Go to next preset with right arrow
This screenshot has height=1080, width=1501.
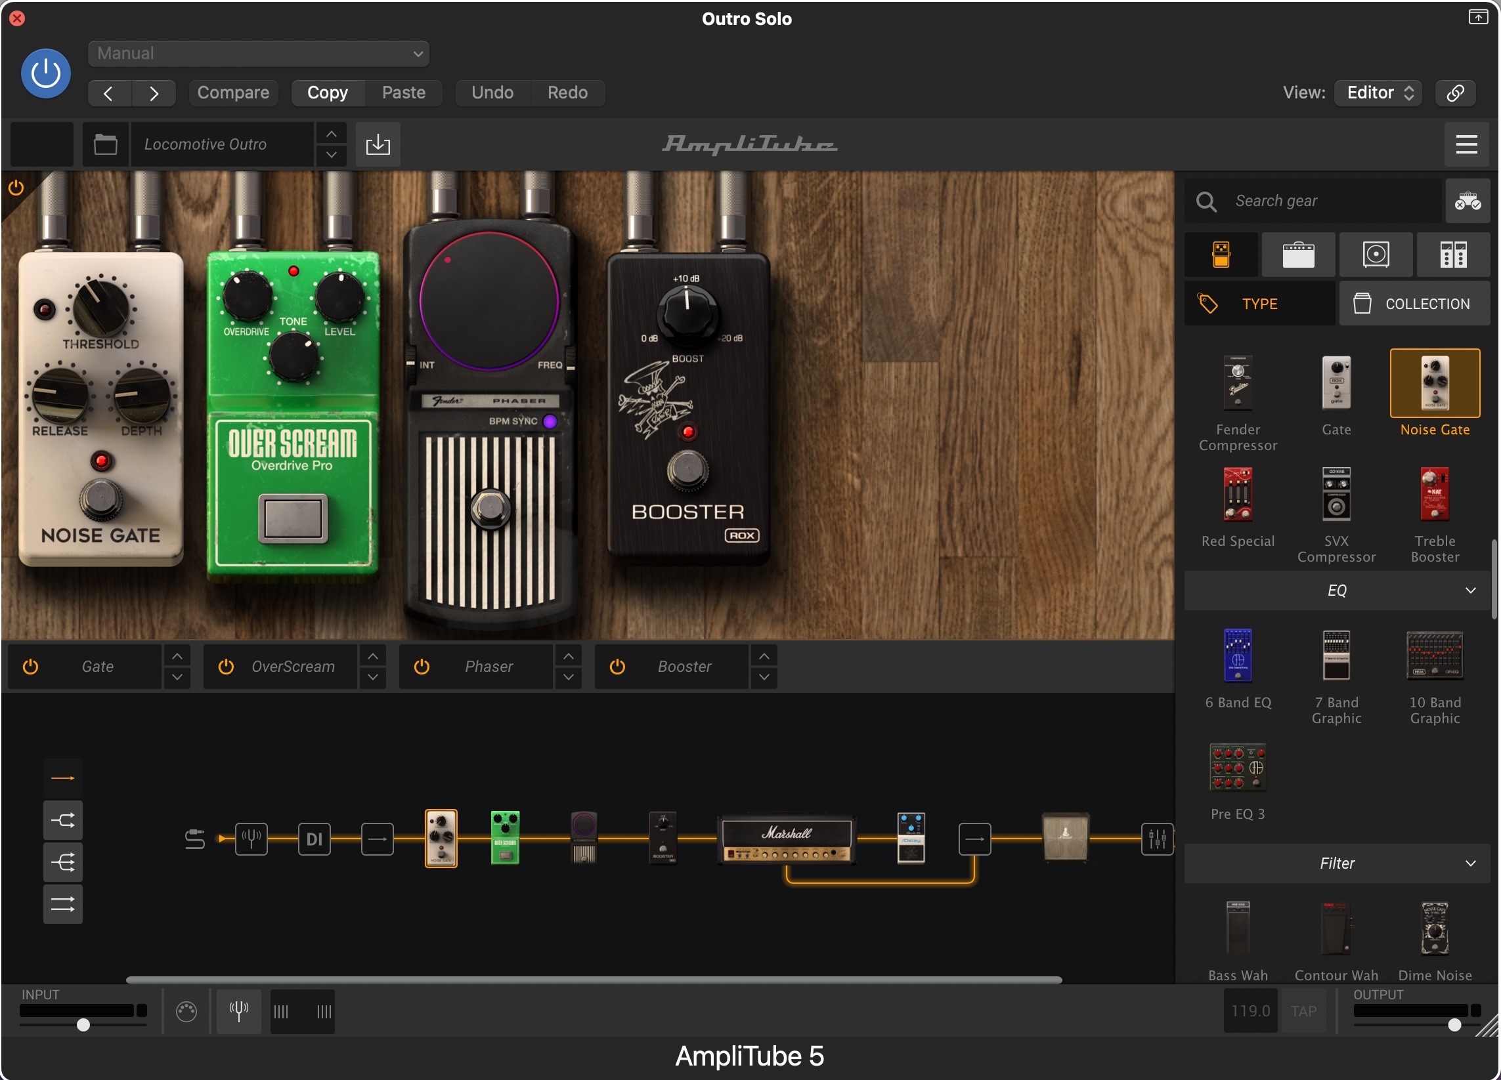(x=154, y=93)
